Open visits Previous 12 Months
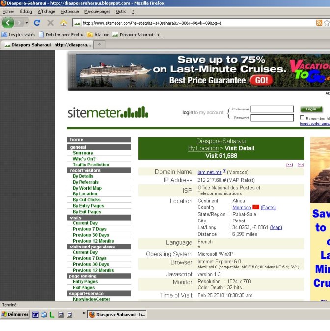The width and height of the screenshot is (330, 331). (93, 241)
